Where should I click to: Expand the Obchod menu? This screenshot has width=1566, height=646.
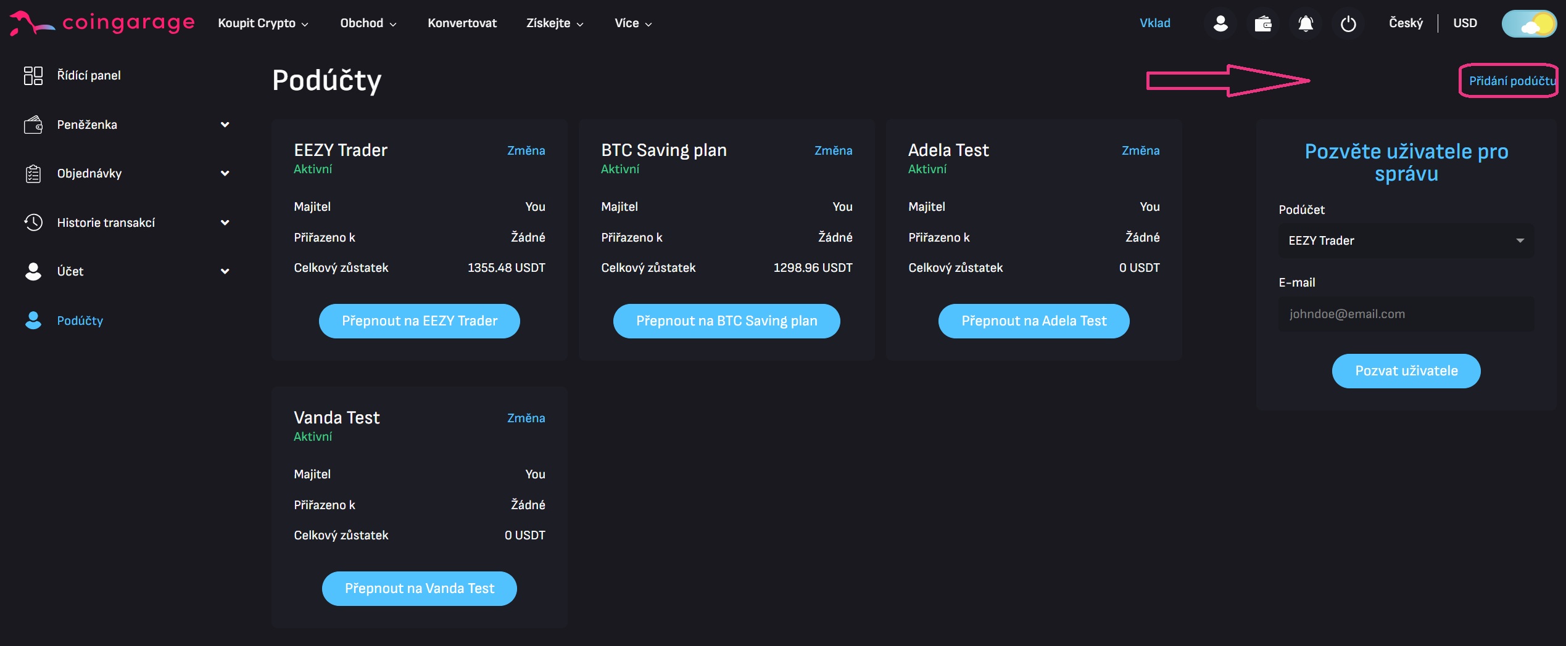[368, 23]
